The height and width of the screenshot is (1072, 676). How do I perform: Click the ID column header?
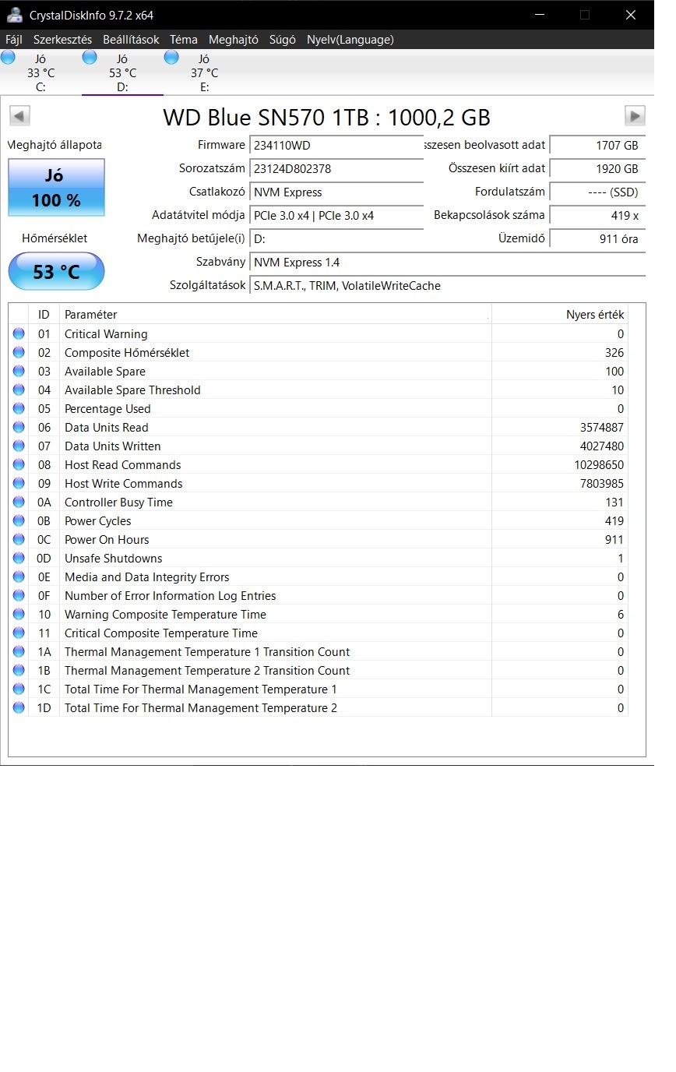pyautogui.click(x=44, y=314)
